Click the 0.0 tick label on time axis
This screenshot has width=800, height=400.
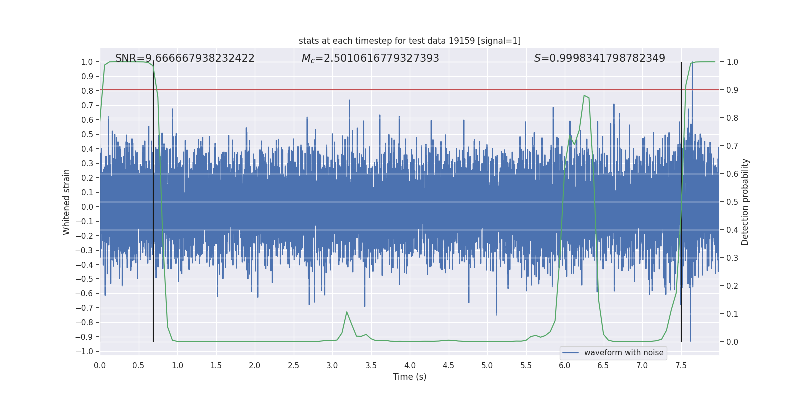(100, 366)
